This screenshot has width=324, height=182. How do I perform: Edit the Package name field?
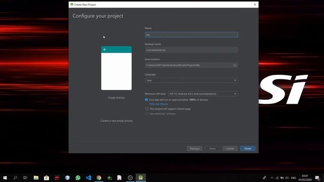point(191,50)
